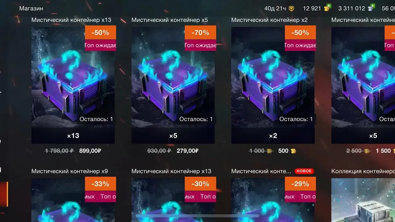Buy x2 container for 500 gold
The image size is (395, 222).
(x=287, y=151)
